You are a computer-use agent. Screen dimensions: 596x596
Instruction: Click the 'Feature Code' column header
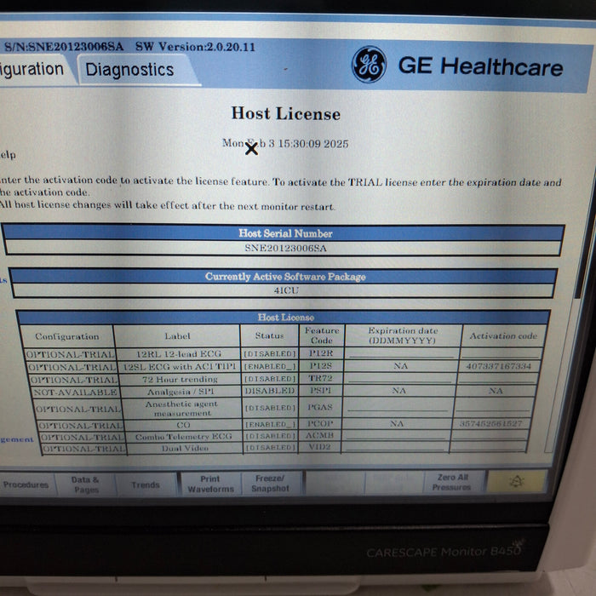322,335
